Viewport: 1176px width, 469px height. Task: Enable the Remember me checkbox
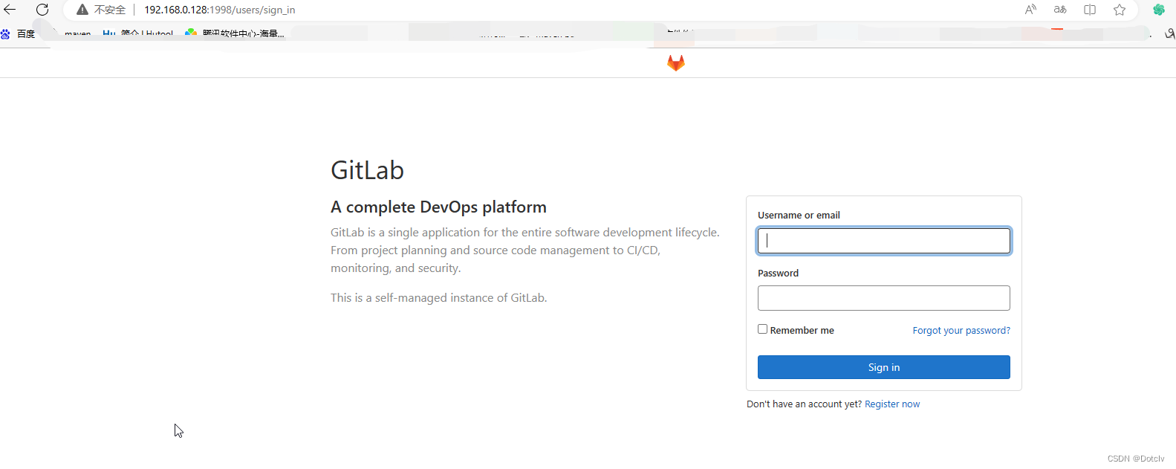tap(762, 329)
